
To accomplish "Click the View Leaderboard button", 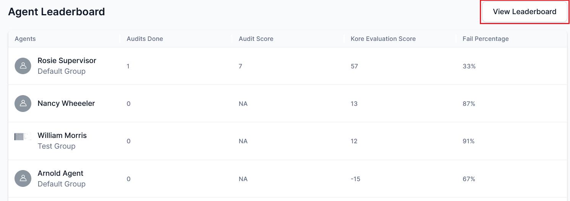I will 524,12.
